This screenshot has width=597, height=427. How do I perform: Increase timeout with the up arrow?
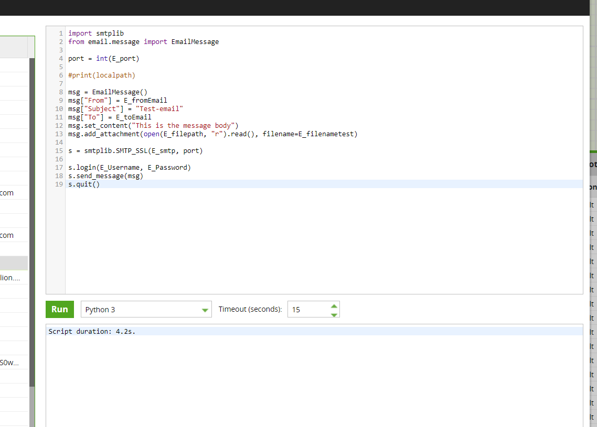[334, 306]
